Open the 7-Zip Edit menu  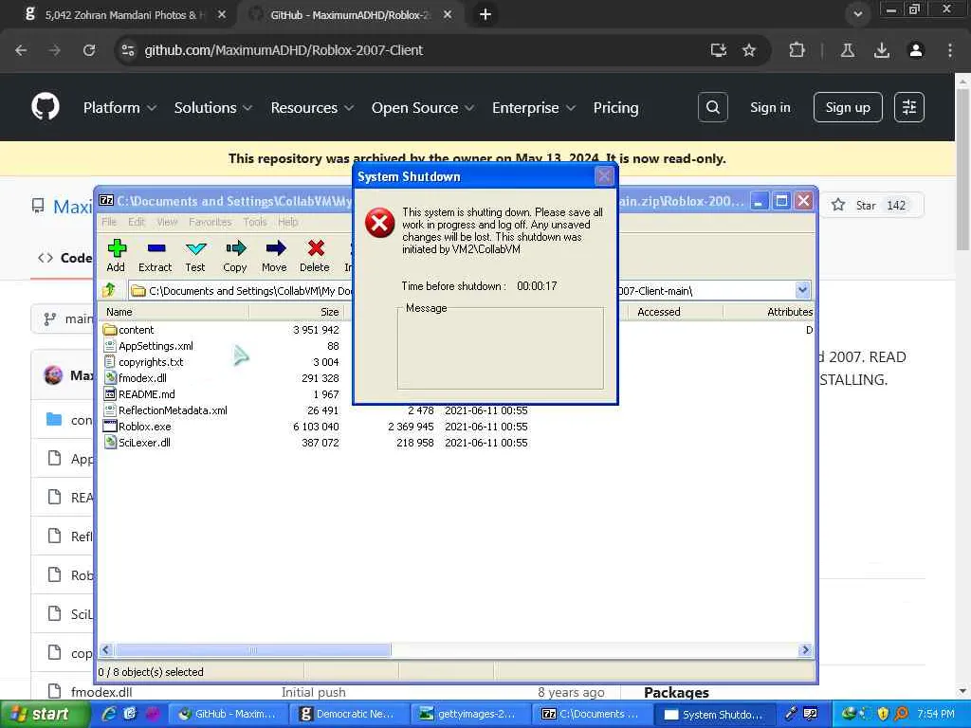pos(137,222)
